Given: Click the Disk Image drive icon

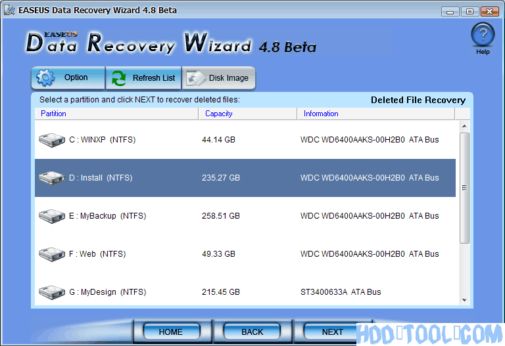Looking at the screenshot, I should click(196, 78).
